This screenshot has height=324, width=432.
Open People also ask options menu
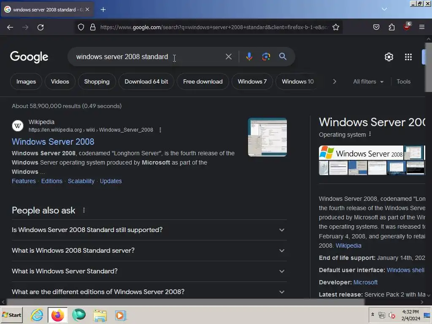coord(84,211)
